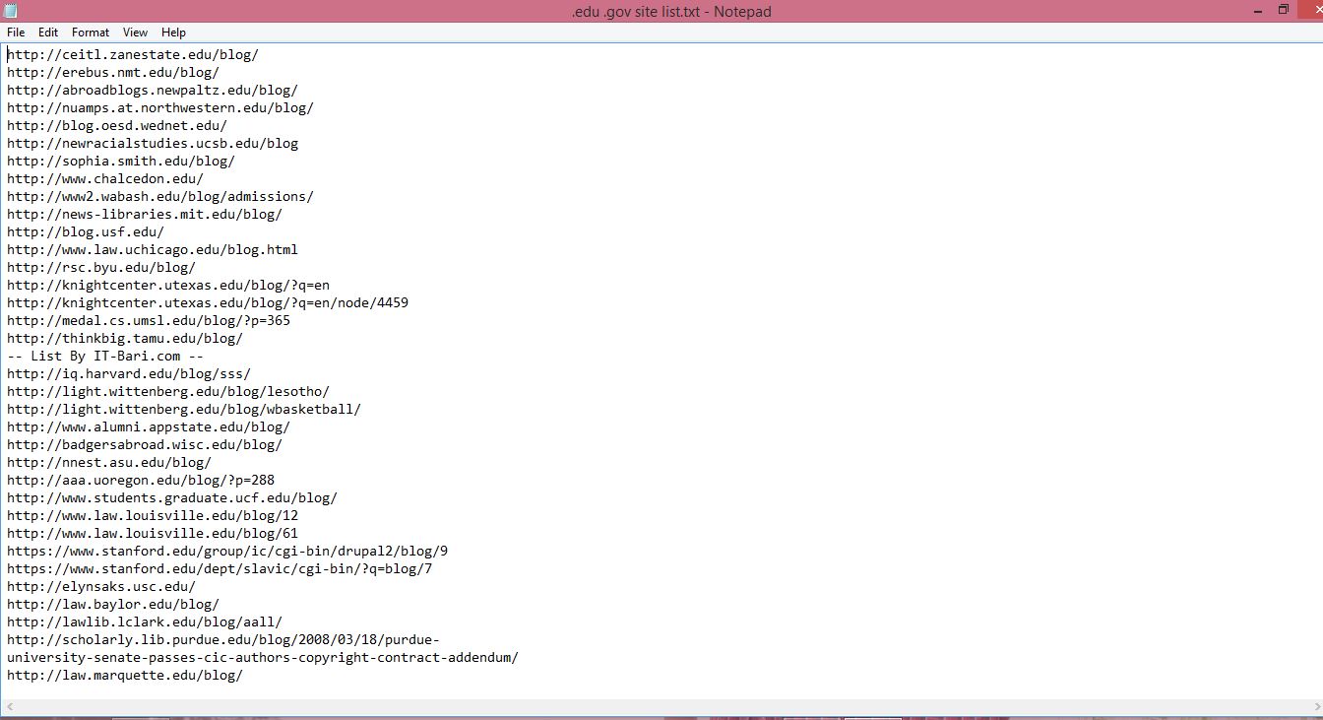Click the light.wittenberg.edu lesotho line
The image size is (1323, 720).
click(168, 392)
